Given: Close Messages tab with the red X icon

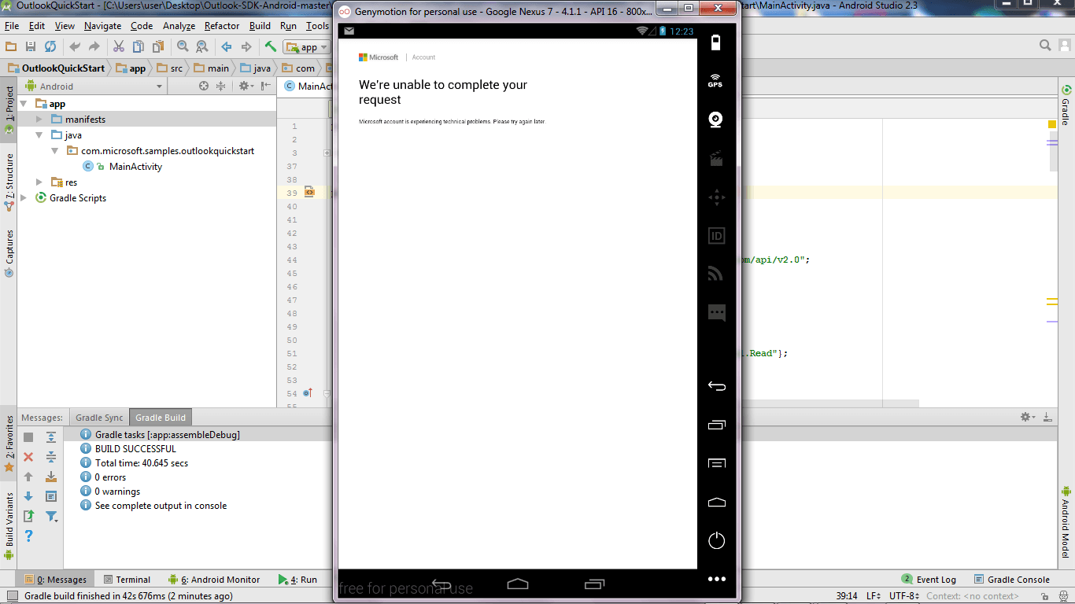Looking at the screenshot, I should point(28,457).
